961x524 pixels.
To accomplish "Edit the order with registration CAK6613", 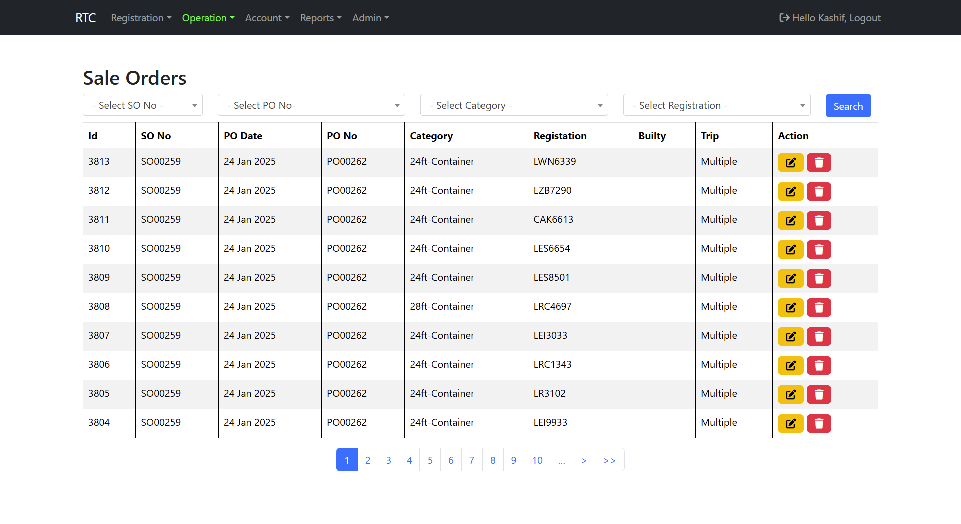I will point(790,220).
